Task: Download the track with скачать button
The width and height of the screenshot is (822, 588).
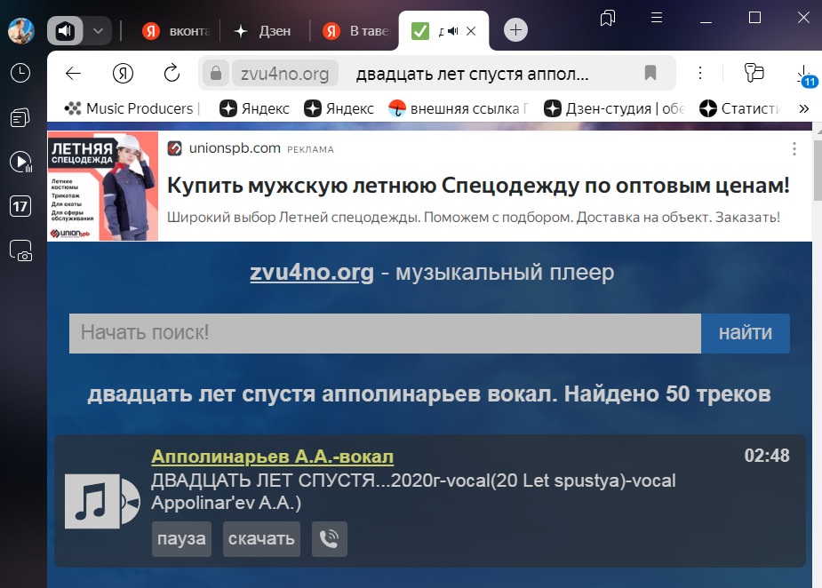Action: tap(261, 539)
